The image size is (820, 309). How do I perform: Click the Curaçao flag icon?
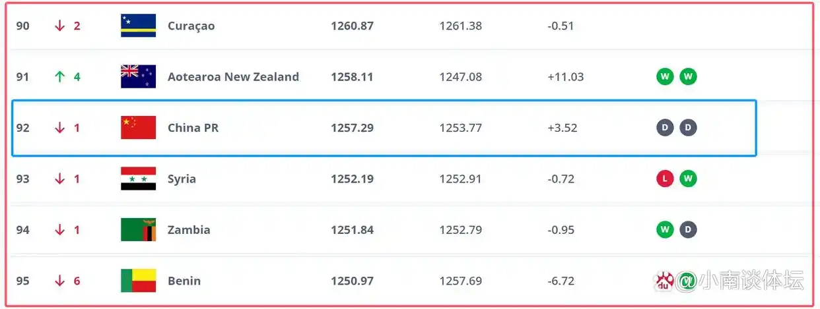point(139,26)
